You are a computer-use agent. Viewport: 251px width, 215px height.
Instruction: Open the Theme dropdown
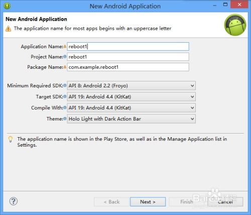(132, 119)
